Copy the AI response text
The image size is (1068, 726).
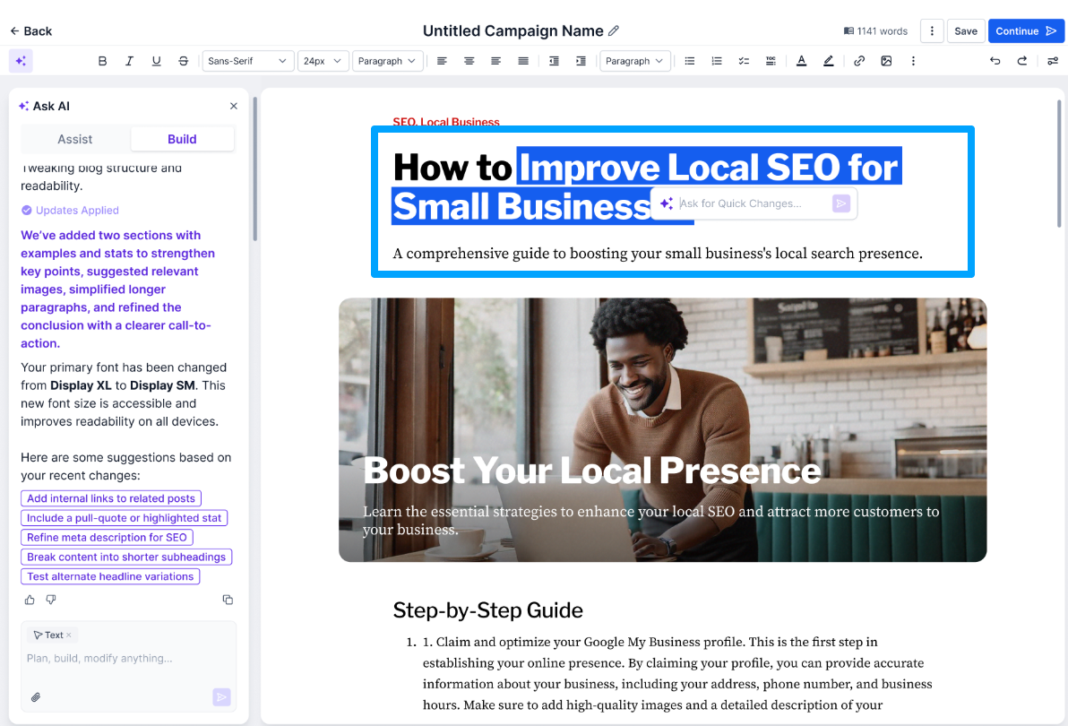pyautogui.click(x=228, y=600)
